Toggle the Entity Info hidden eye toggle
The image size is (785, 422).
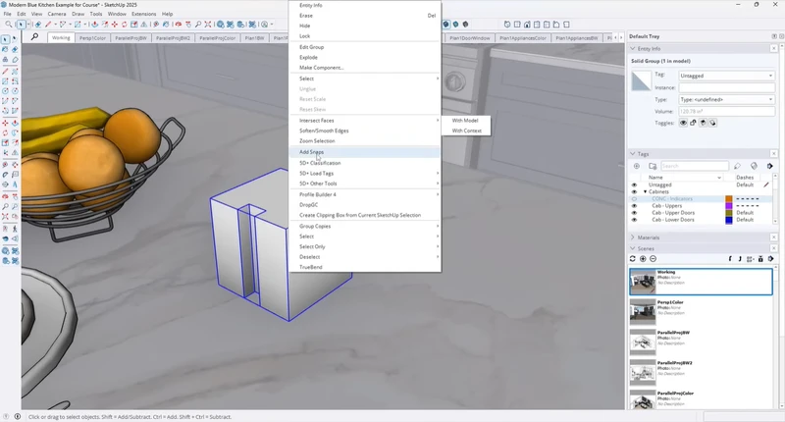coord(683,124)
